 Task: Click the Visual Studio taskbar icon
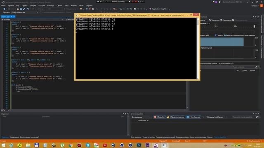click(x=156, y=145)
